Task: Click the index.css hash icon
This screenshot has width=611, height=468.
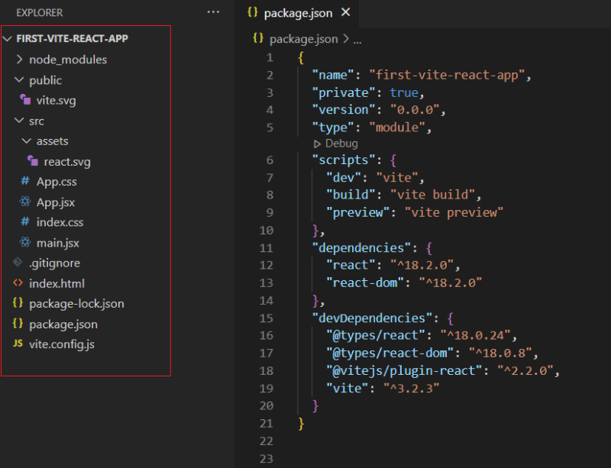Action: pos(25,221)
